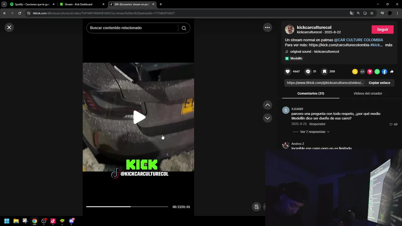Image resolution: width=402 pixels, height=226 pixels.
Task: Open File Explorer from taskbar
Action: point(16,221)
